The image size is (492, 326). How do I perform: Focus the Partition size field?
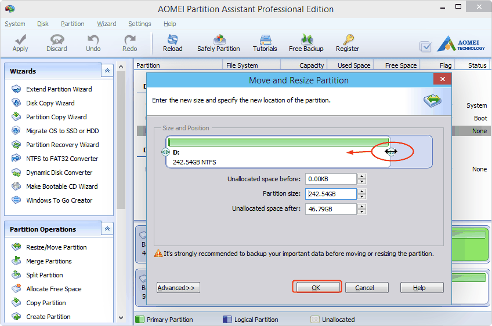[x=331, y=194]
